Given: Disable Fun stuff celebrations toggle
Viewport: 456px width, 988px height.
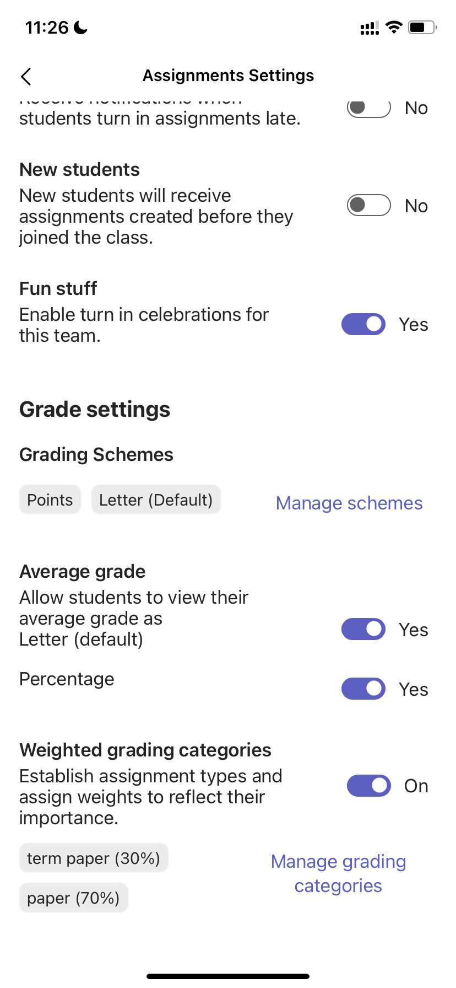Looking at the screenshot, I should (363, 324).
